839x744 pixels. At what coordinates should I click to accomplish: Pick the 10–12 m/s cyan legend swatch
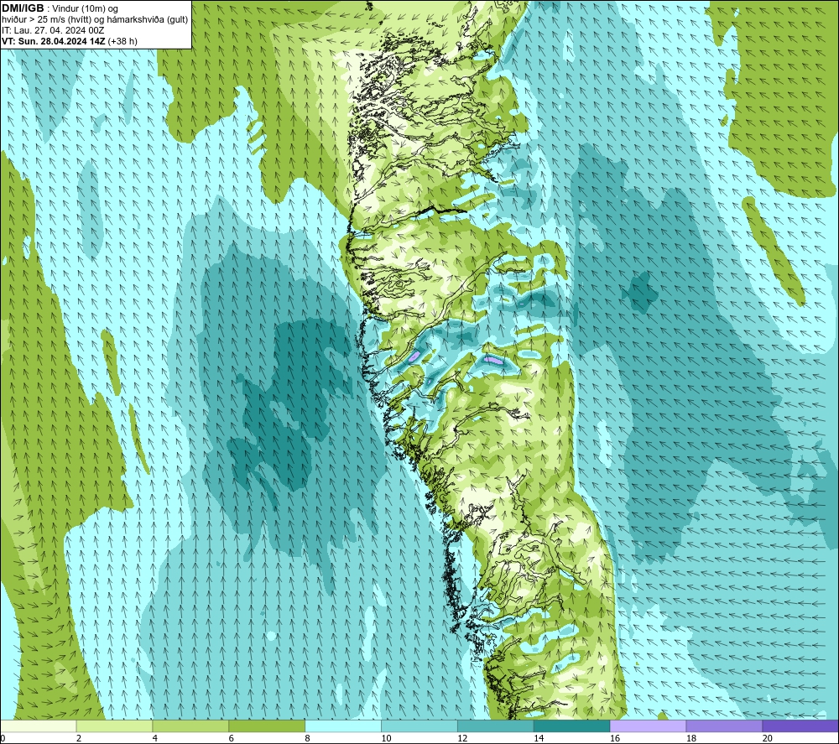419,726
